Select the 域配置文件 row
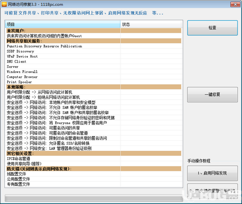 (94, 174)
